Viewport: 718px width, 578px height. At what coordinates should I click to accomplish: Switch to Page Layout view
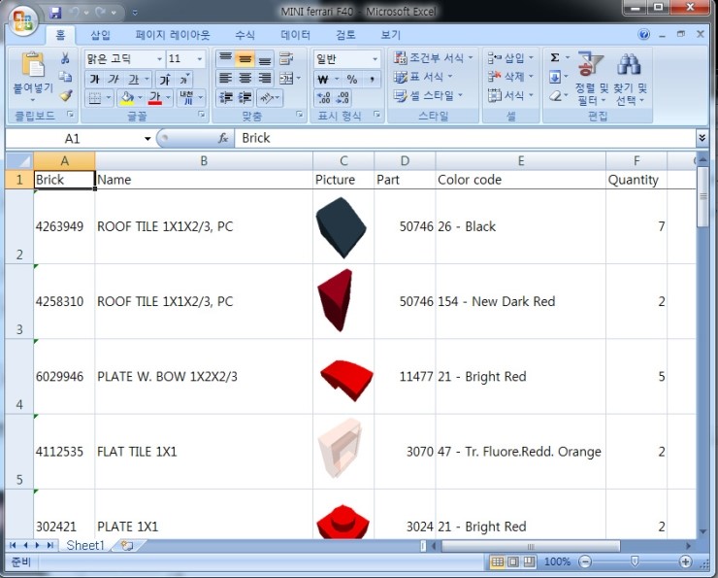click(513, 561)
